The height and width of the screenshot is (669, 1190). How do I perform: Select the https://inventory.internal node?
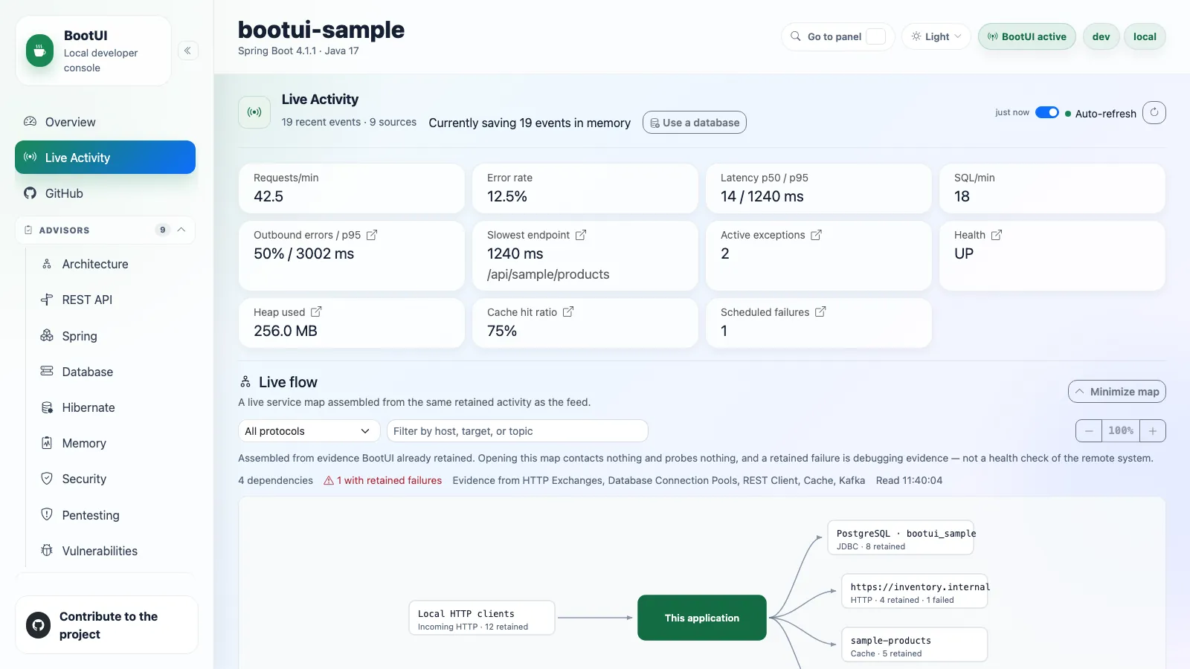click(x=915, y=592)
